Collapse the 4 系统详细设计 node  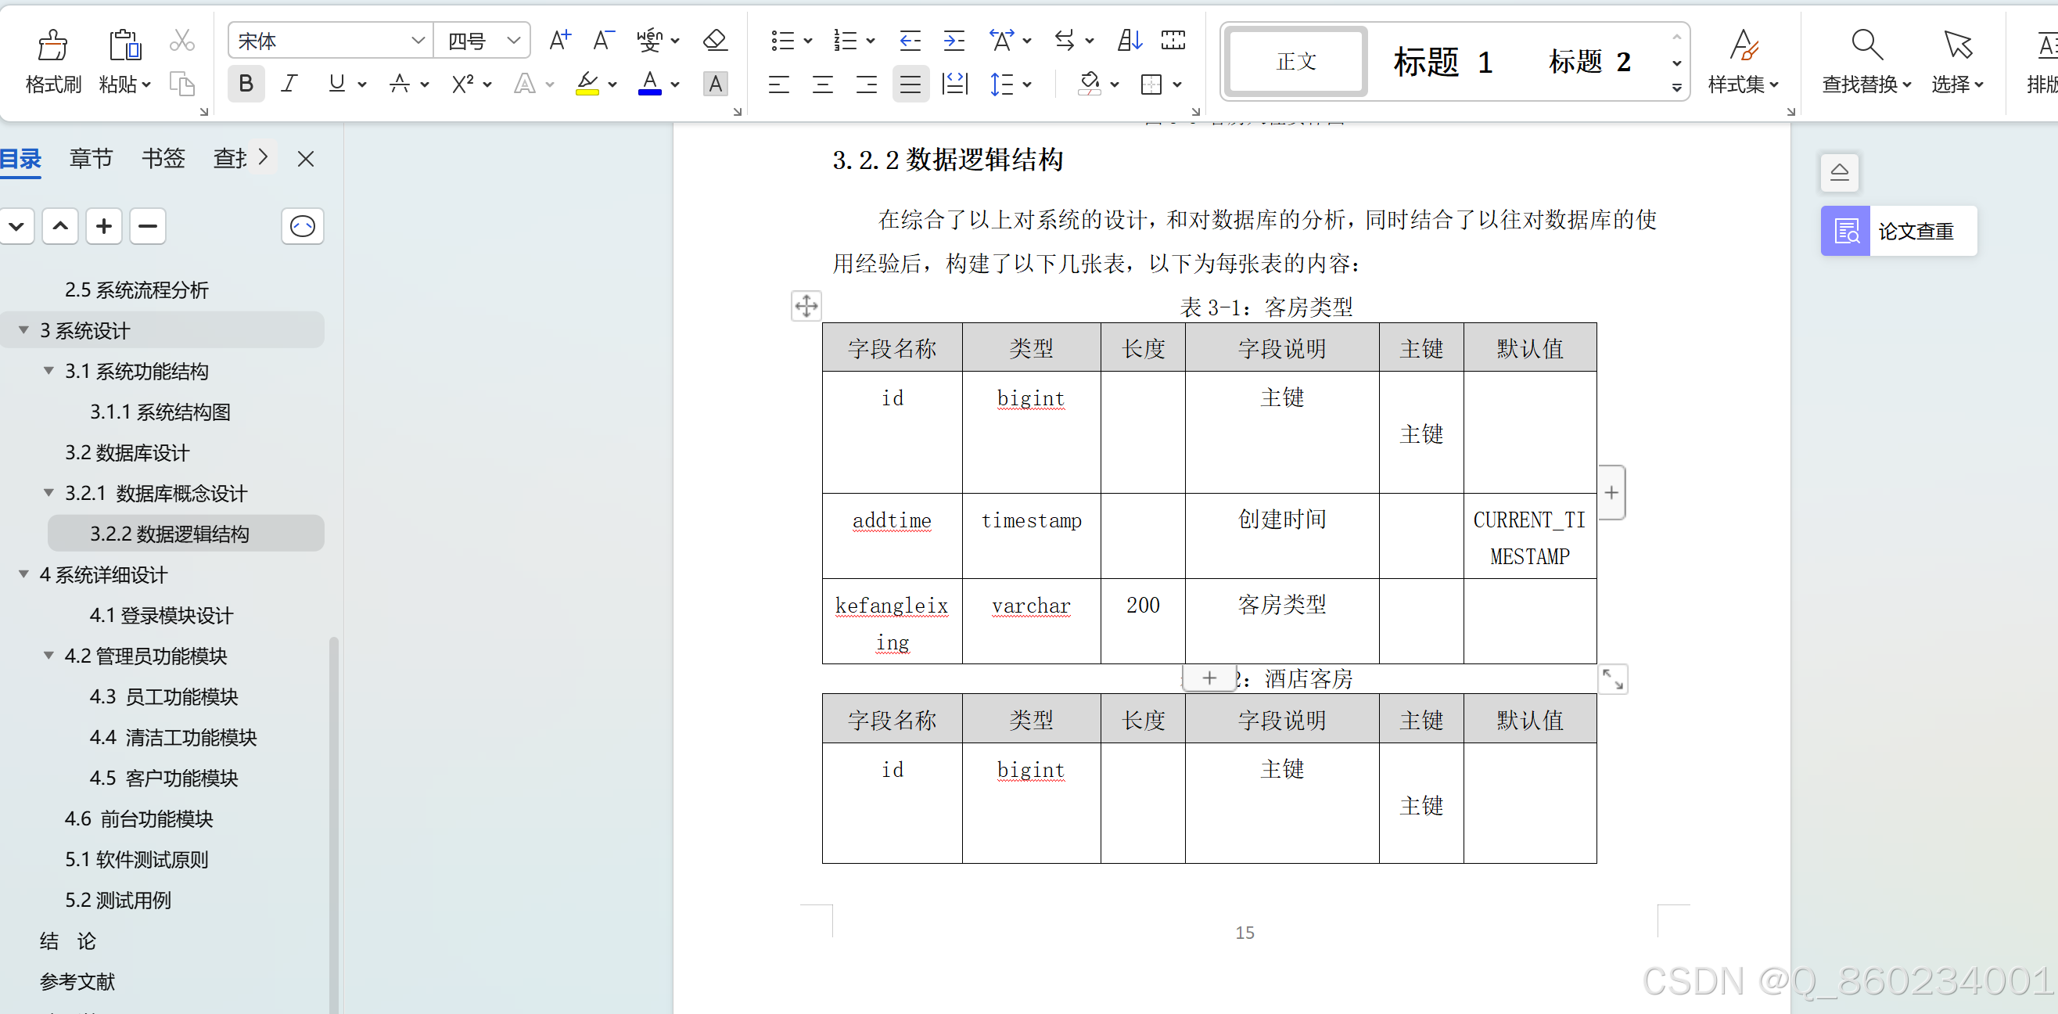pos(23,574)
